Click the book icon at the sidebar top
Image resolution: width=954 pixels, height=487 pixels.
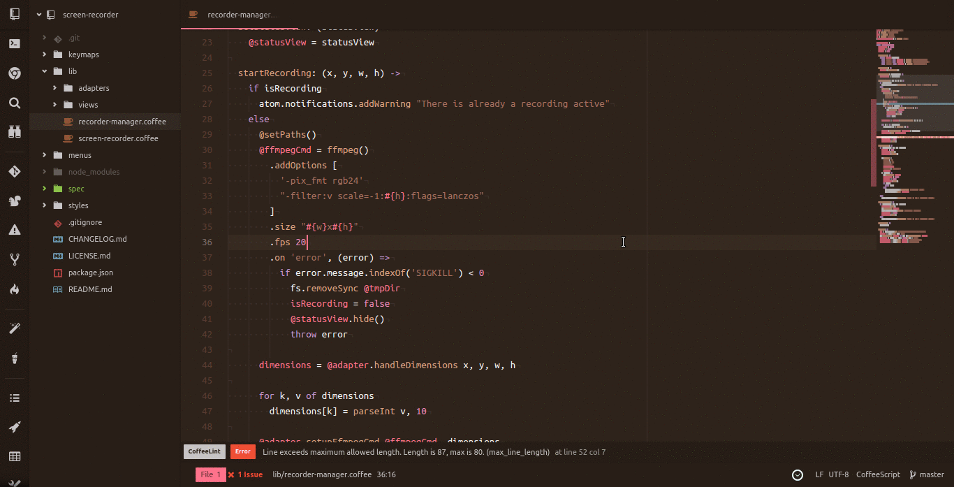pyautogui.click(x=14, y=14)
